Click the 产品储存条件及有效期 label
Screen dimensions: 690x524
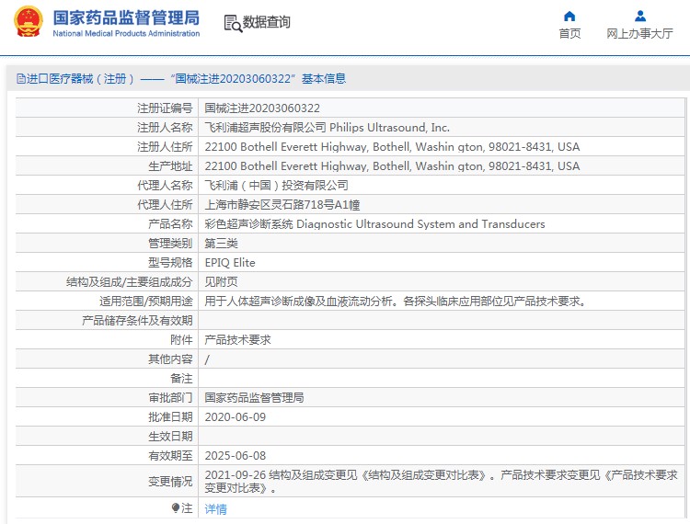(x=137, y=321)
